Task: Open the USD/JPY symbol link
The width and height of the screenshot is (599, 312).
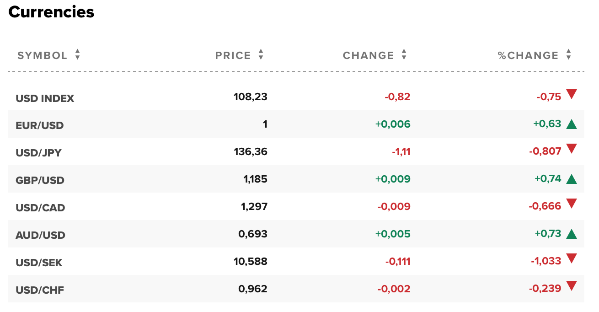Action: (38, 153)
